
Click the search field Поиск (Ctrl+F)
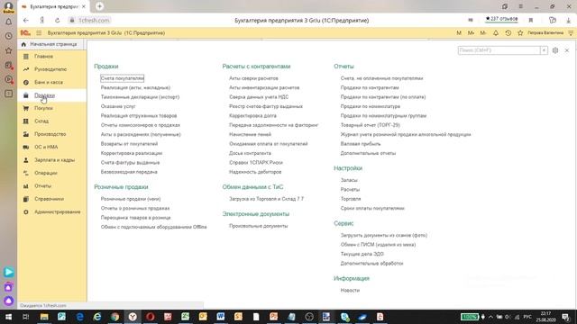point(499,50)
